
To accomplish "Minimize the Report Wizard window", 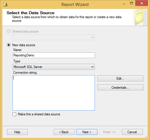I will point(124,4).
